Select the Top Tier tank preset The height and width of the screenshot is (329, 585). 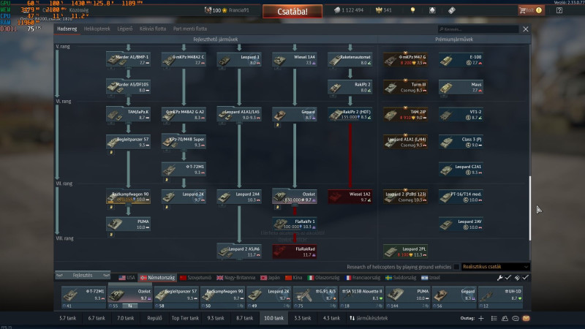pyautogui.click(x=185, y=318)
